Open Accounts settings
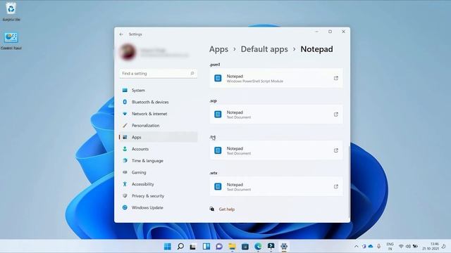This screenshot has width=451, height=253. click(158, 149)
